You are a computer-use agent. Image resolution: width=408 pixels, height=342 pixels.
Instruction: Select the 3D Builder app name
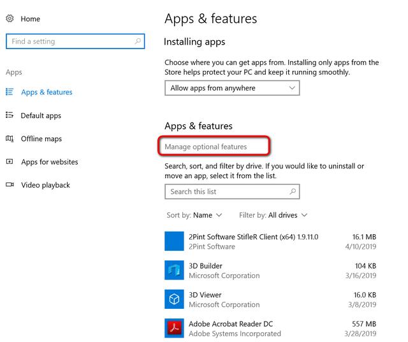(205, 266)
